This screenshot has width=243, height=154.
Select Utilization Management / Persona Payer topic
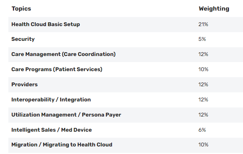(66, 115)
